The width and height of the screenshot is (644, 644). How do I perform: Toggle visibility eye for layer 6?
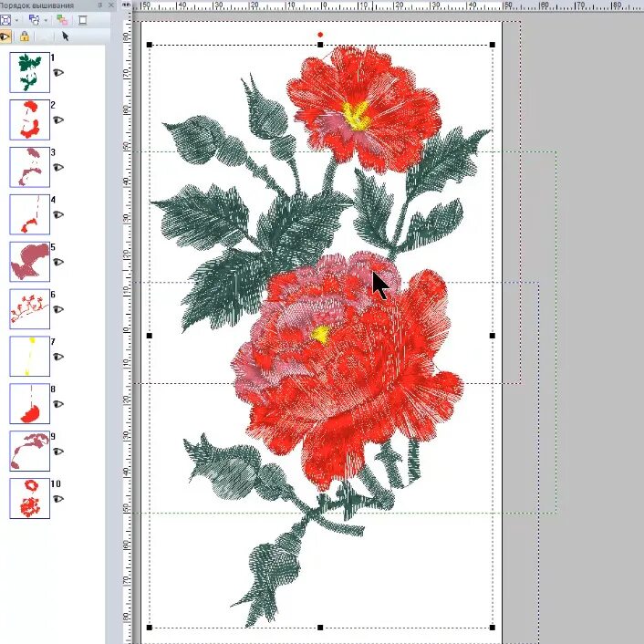58,309
